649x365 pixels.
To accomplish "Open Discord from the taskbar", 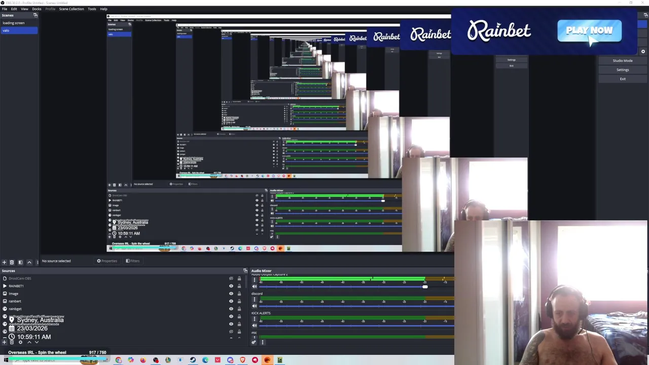I will pos(230,360).
